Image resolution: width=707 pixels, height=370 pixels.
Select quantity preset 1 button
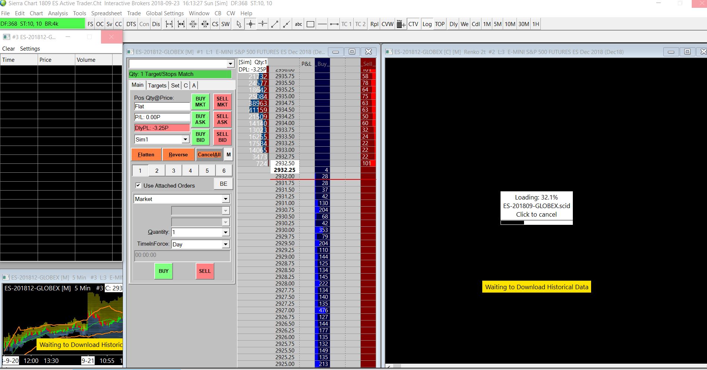point(140,170)
